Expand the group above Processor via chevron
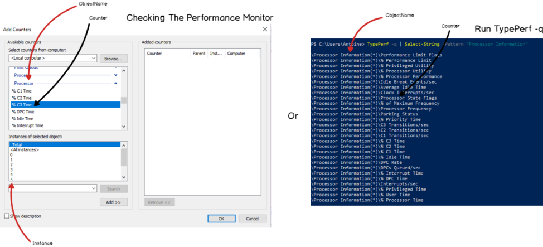543x247 pixels. pos(115,75)
